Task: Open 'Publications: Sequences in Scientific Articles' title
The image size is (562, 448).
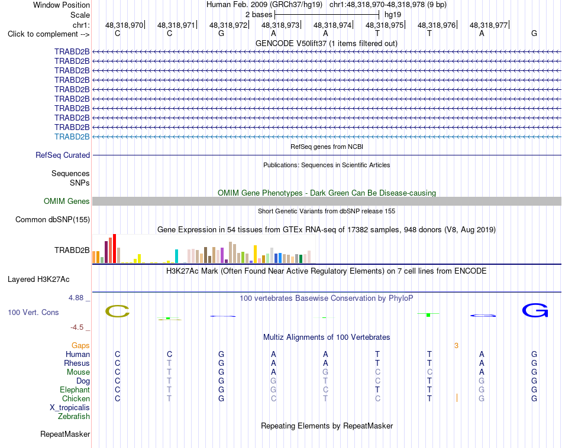Action: 327,165
